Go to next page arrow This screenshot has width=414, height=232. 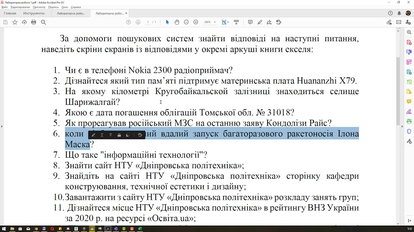(138, 22)
